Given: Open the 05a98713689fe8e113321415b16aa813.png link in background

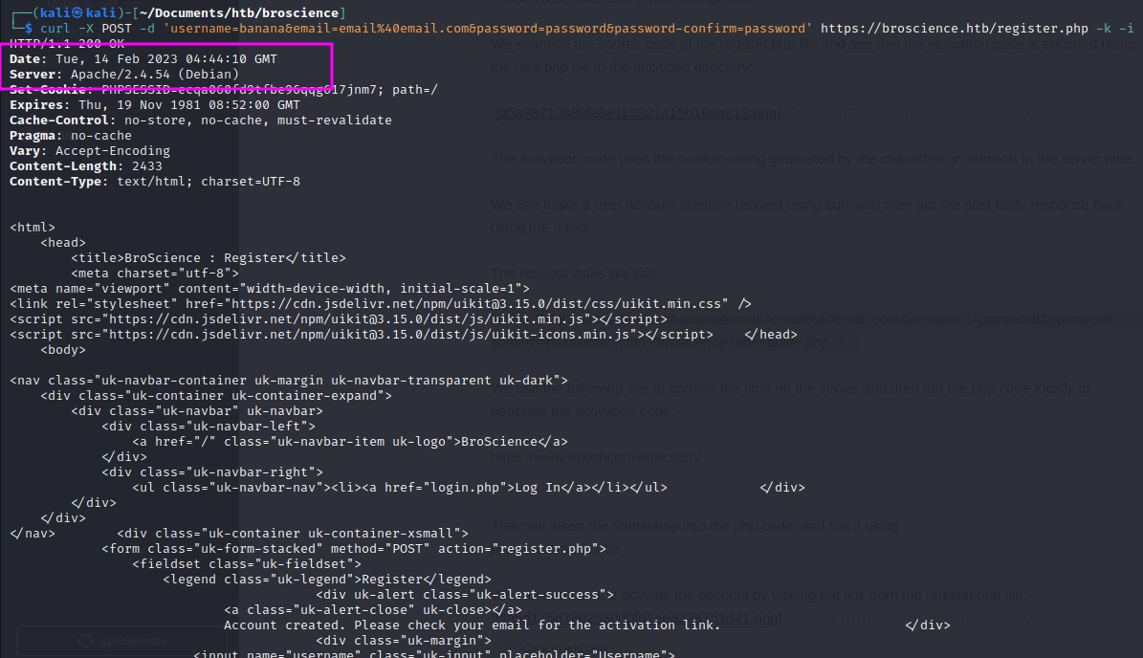Looking at the screenshot, I should coord(638,113).
